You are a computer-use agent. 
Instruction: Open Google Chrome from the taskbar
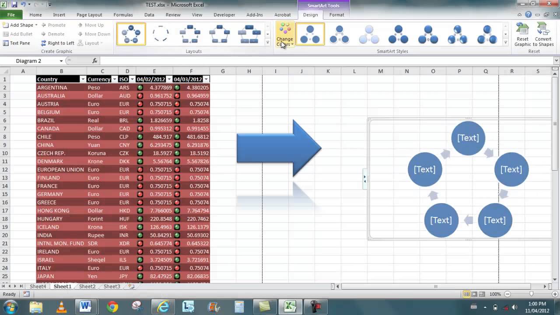click(x=112, y=307)
